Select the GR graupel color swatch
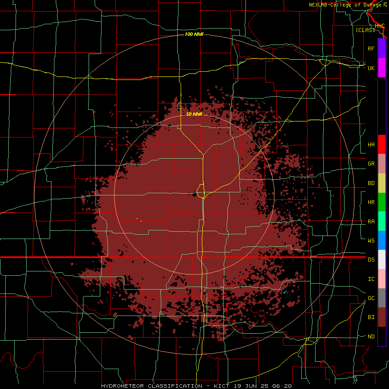The height and width of the screenshot is (389, 389). pyautogui.click(x=382, y=164)
